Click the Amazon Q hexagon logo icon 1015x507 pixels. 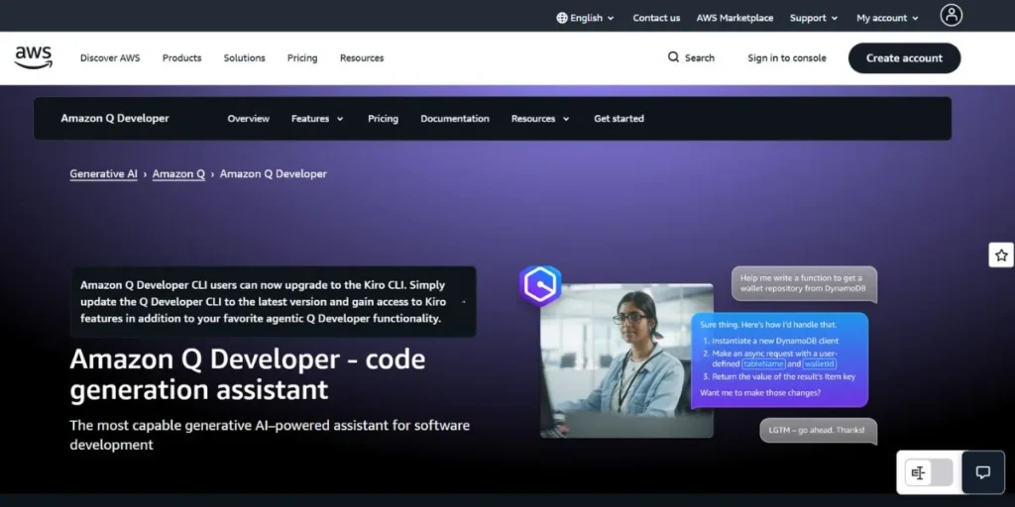[540, 285]
